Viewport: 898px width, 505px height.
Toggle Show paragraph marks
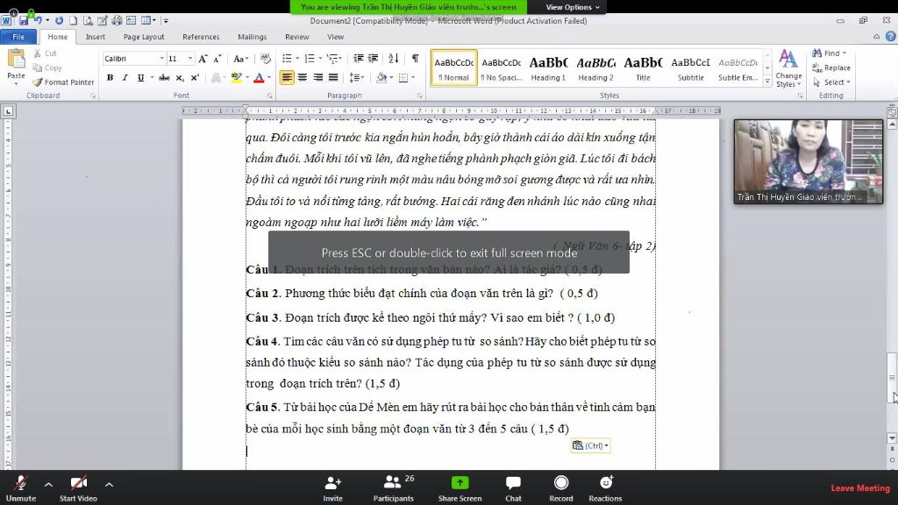click(x=415, y=59)
